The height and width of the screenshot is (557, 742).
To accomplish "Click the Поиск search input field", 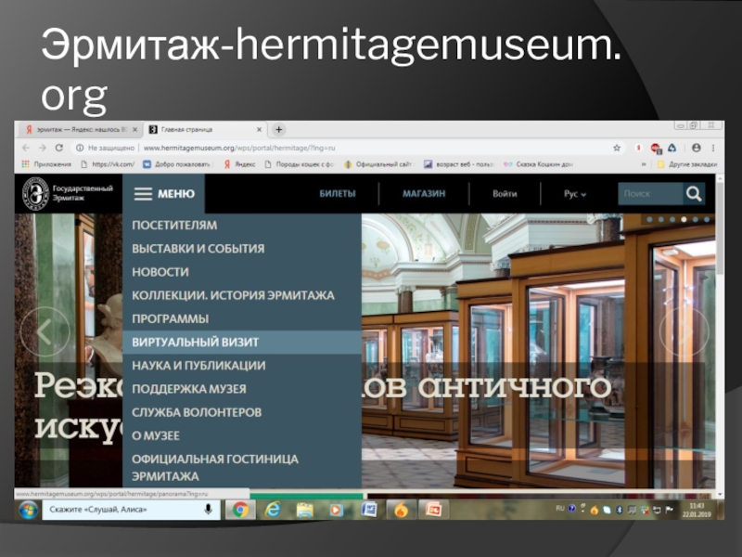I will [649, 193].
